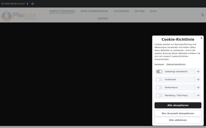Click 'Wir lieben Meiidee und Du?' text
The width and height of the screenshot is (206, 128).
click(13, 4)
